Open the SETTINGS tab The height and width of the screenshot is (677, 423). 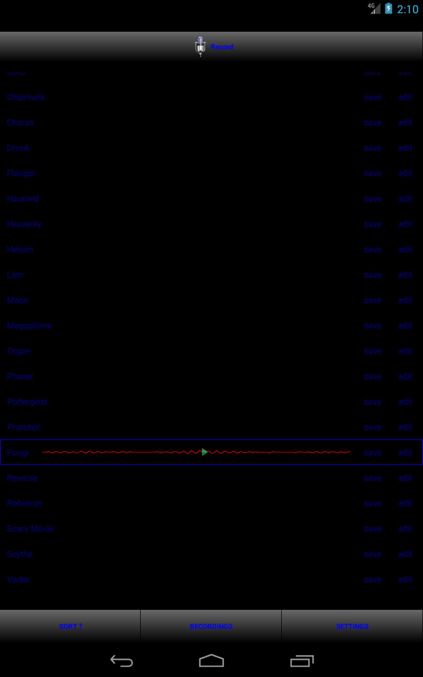352,626
